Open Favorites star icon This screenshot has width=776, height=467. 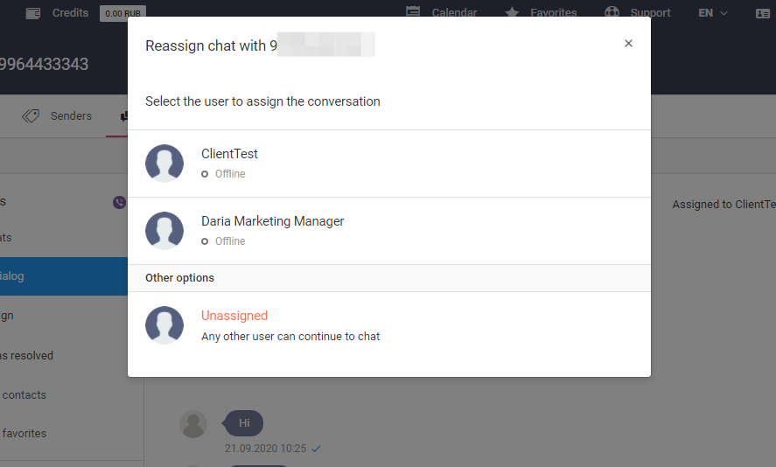(512, 12)
